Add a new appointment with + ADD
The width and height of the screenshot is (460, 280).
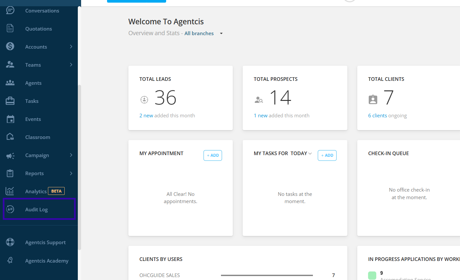[213, 155]
